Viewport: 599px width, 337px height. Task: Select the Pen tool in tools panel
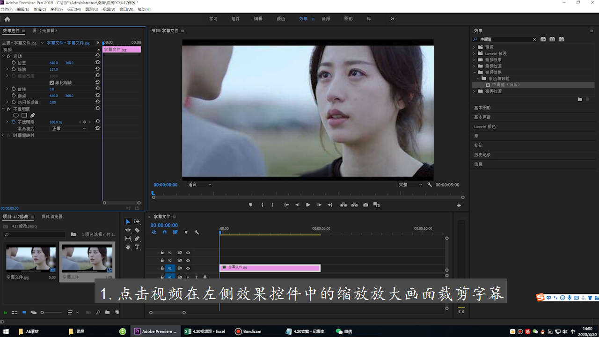[137, 238]
